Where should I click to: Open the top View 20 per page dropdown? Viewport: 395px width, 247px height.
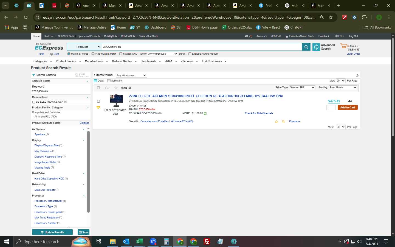click(340, 81)
